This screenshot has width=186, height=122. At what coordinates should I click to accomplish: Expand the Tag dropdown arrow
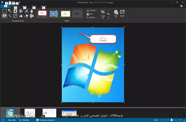(x=115, y=18)
